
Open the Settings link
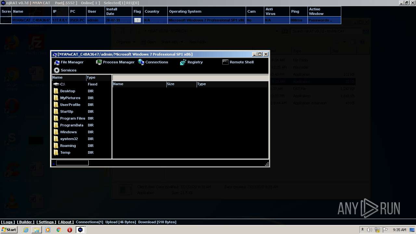click(x=46, y=222)
